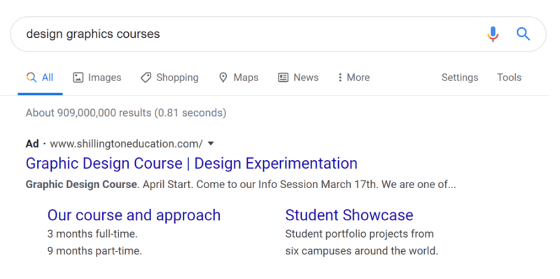The width and height of the screenshot is (560, 279).
Task: Click the three-dot icon beside More
Action: [x=340, y=78]
